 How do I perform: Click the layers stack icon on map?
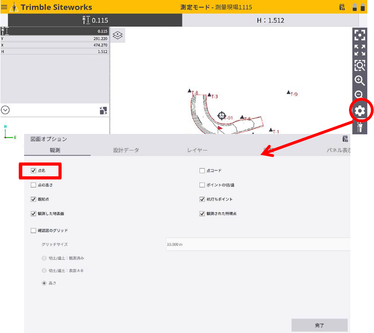click(x=117, y=35)
